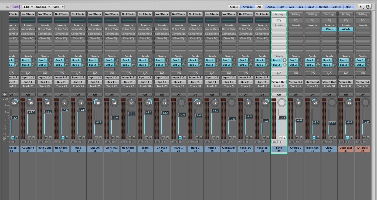Solo the Snare channel
This screenshot has height=200, width=377.
(151, 138)
